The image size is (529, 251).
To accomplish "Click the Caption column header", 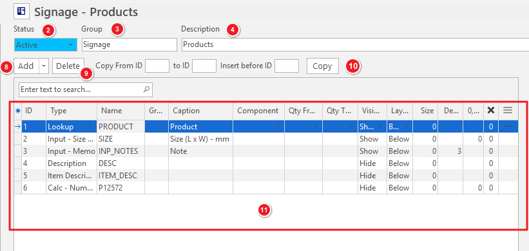I will pyautogui.click(x=201, y=111).
